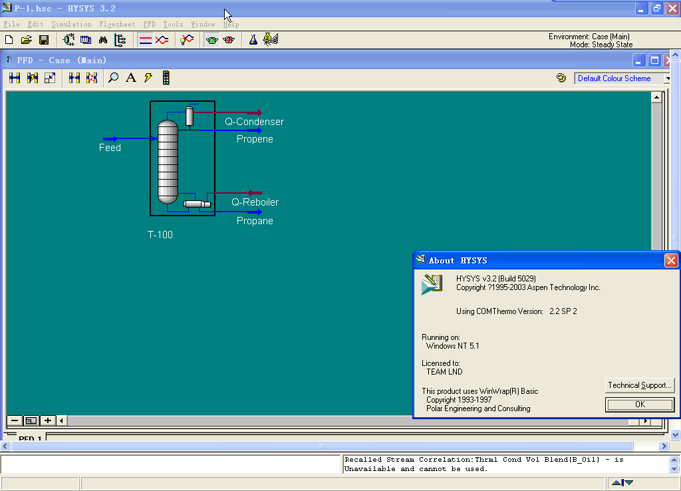Image resolution: width=681 pixels, height=491 pixels.
Task: Click the binoculars Object Navigator icon
Action: 103,40
